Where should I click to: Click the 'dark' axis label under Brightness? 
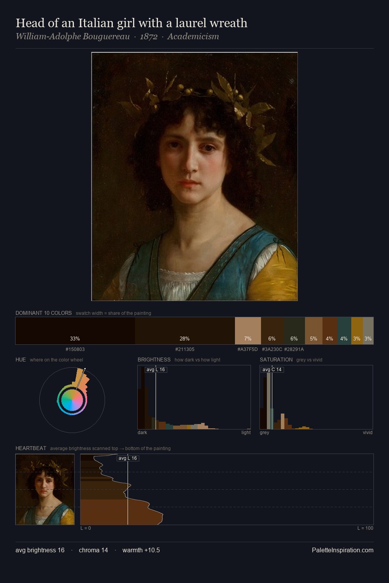pos(142,433)
